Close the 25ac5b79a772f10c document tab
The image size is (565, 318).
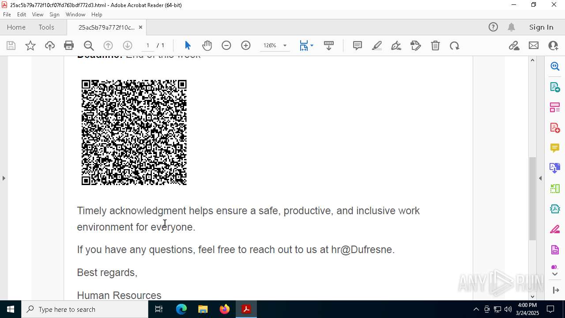140,27
